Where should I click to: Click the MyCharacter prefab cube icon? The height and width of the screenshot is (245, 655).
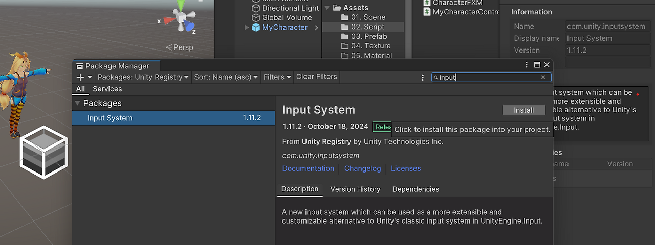click(256, 28)
